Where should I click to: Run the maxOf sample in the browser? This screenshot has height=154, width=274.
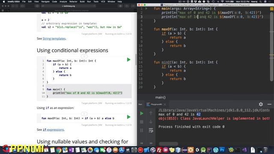click(128, 60)
